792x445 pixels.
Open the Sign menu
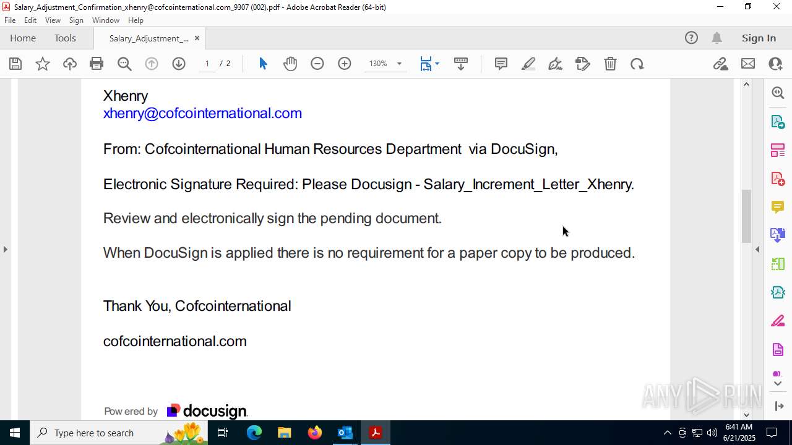[76, 20]
